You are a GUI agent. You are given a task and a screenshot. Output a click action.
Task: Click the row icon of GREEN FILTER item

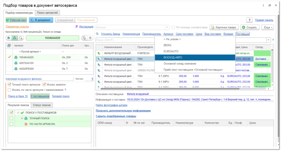(x=99, y=70)
